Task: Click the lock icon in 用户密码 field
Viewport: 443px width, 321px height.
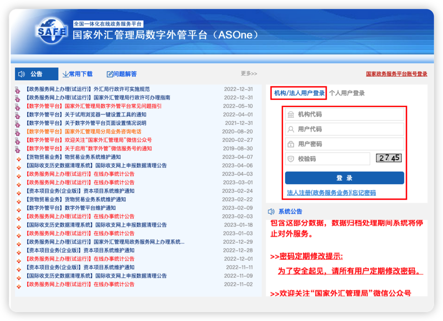Action: click(291, 144)
